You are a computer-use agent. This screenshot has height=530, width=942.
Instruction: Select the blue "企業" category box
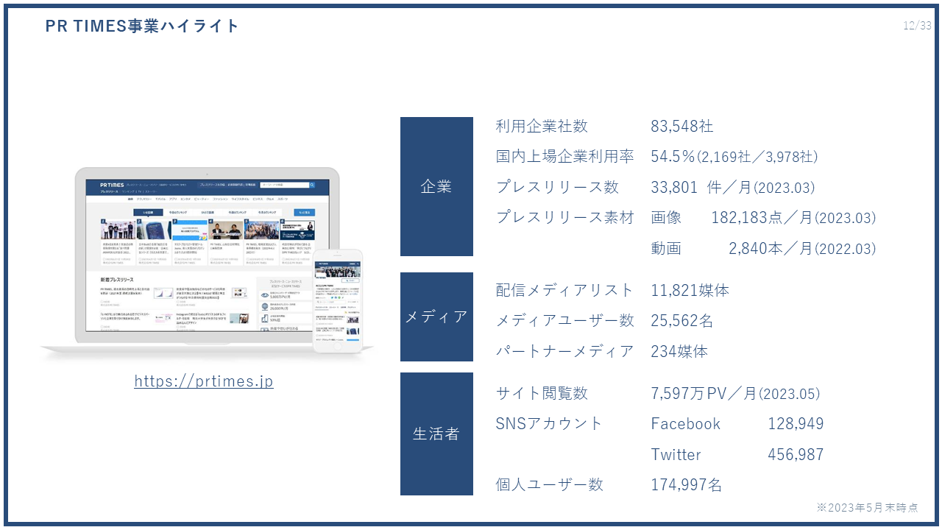coord(436,187)
